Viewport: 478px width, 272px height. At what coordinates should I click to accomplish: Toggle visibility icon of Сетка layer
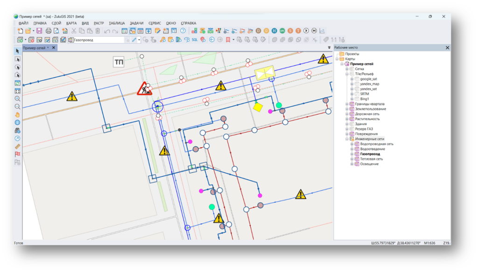pyautogui.click(x=351, y=69)
